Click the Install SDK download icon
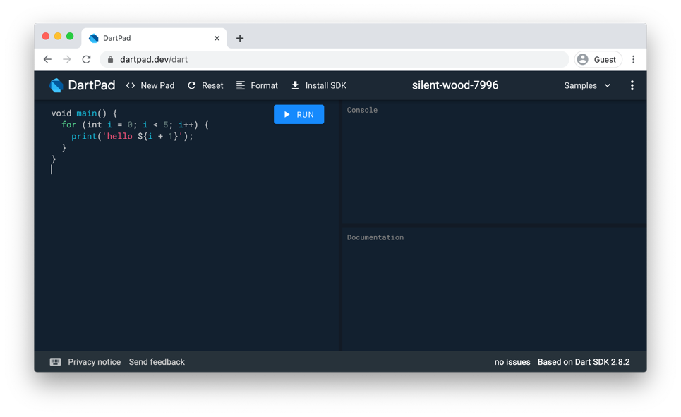The height and width of the screenshot is (417, 681). pyautogui.click(x=294, y=85)
